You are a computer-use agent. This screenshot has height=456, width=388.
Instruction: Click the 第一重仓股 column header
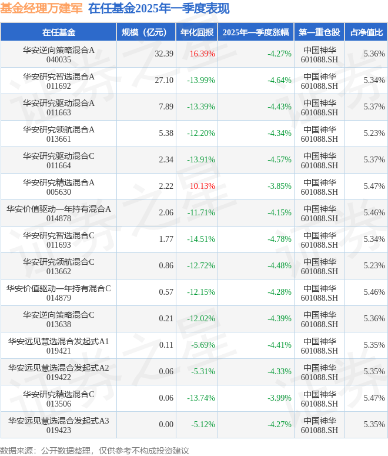click(x=319, y=32)
